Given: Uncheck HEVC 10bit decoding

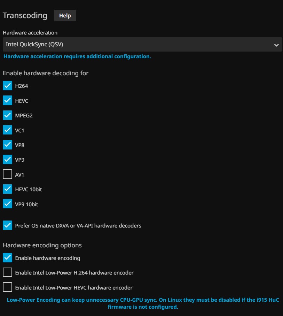Looking at the screenshot, I should [x=7, y=189].
